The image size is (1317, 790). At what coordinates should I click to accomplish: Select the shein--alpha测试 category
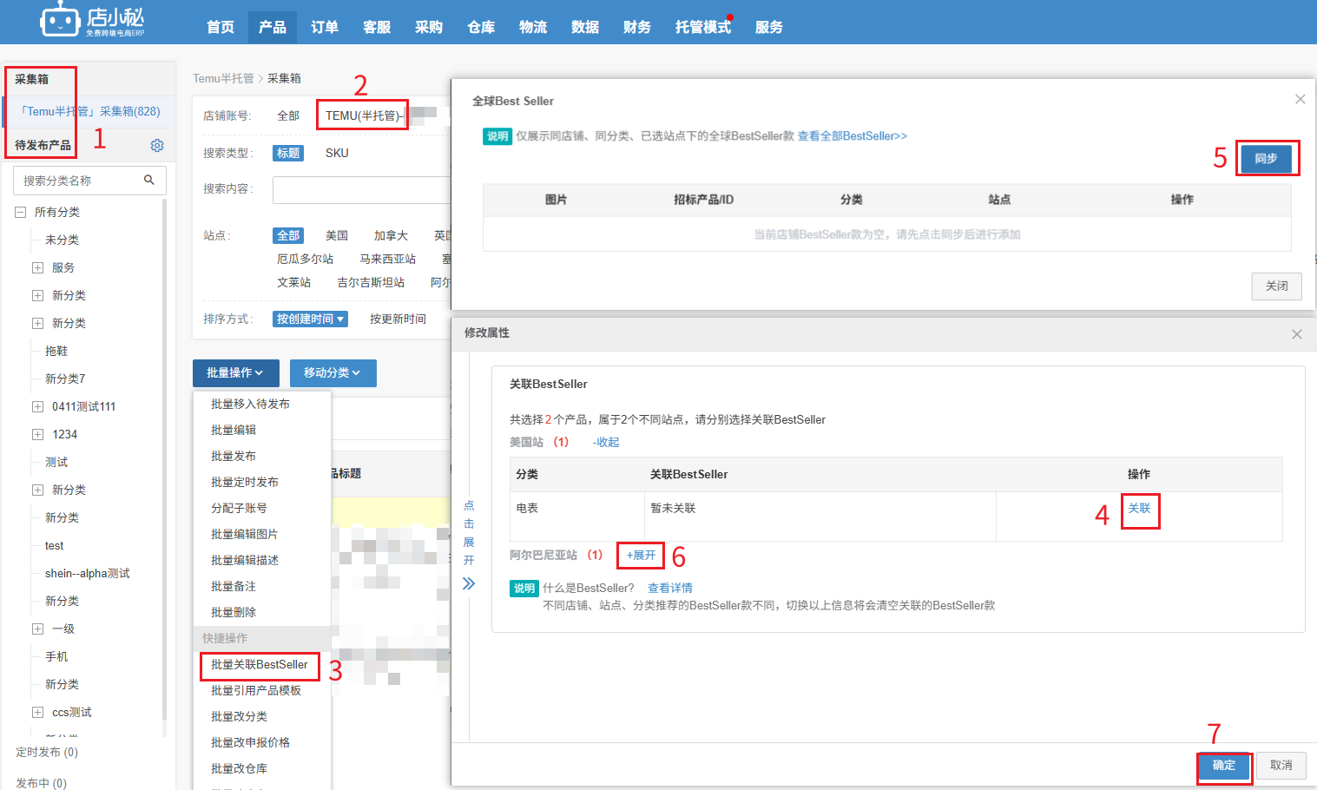88,573
